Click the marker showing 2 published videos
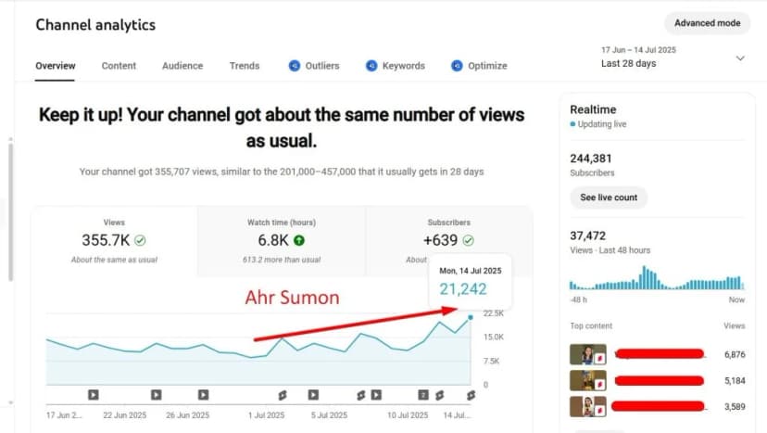This screenshot has width=767, height=433. click(423, 395)
